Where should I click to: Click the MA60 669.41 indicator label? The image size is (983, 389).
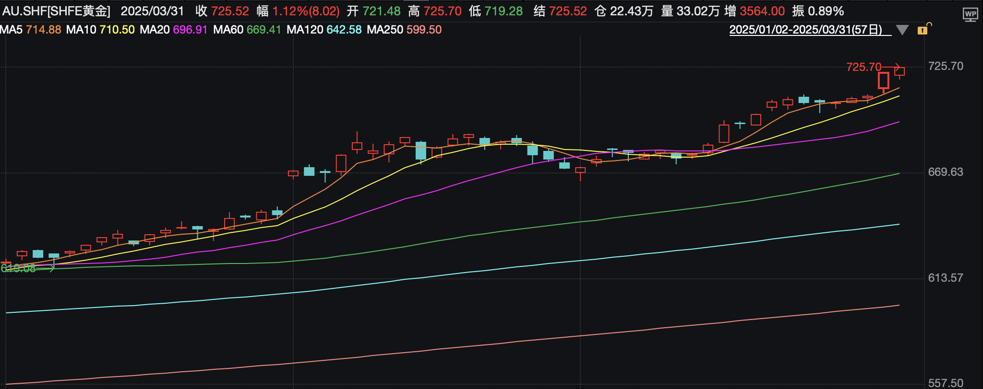(x=247, y=30)
